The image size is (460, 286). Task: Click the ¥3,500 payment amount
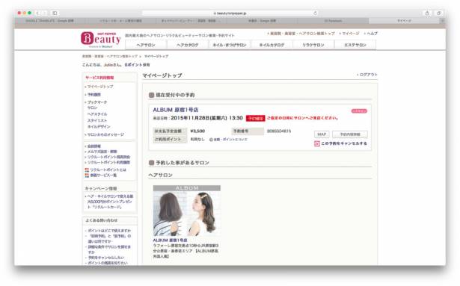tap(197, 131)
